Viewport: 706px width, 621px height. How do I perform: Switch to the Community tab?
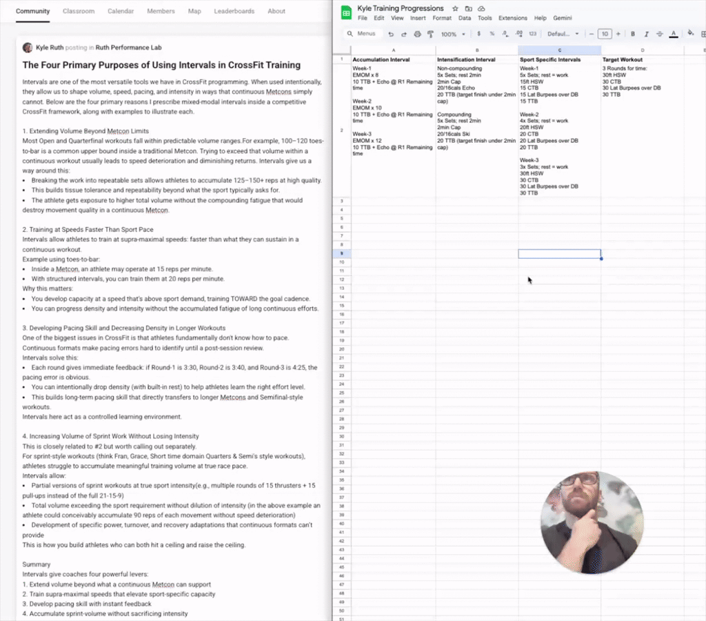pyautogui.click(x=33, y=11)
